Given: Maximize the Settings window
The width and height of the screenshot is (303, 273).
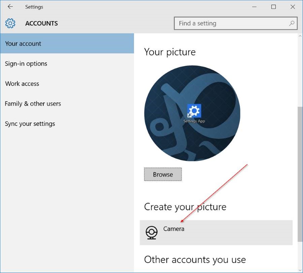Looking at the screenshot, I should pos(274,7).
